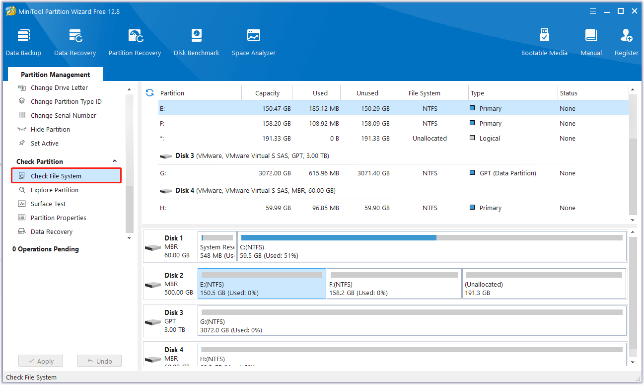The width and height of the screenshot is (644, 385).
Task: Open the hamburger menu in title bar
Action: 593,11
